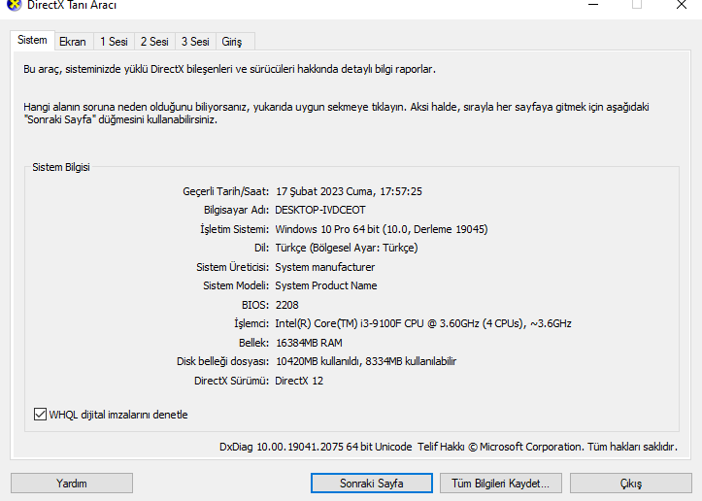Click the 10420MB kullanıldı page file value
Viewport: 702px width, 501px height.
point(366,361)
